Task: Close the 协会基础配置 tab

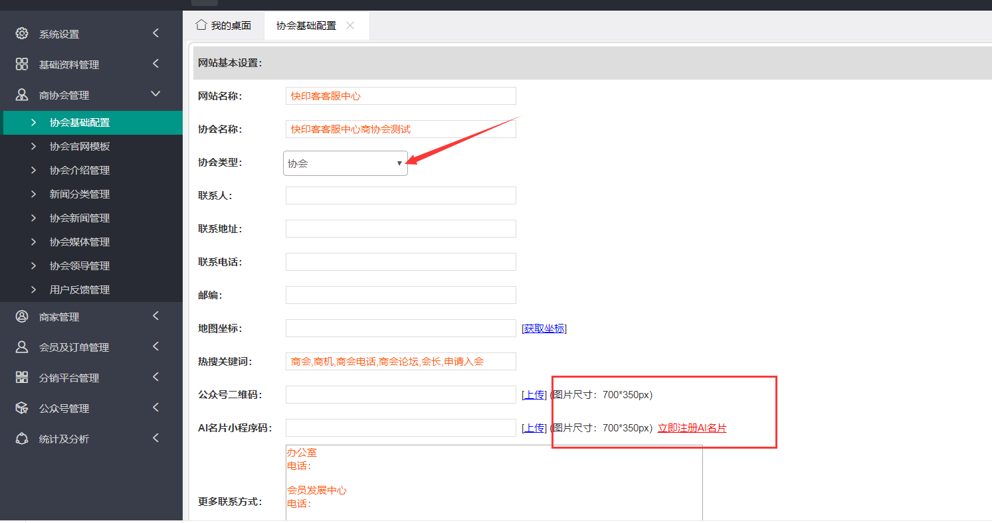Action: point(350,26)
